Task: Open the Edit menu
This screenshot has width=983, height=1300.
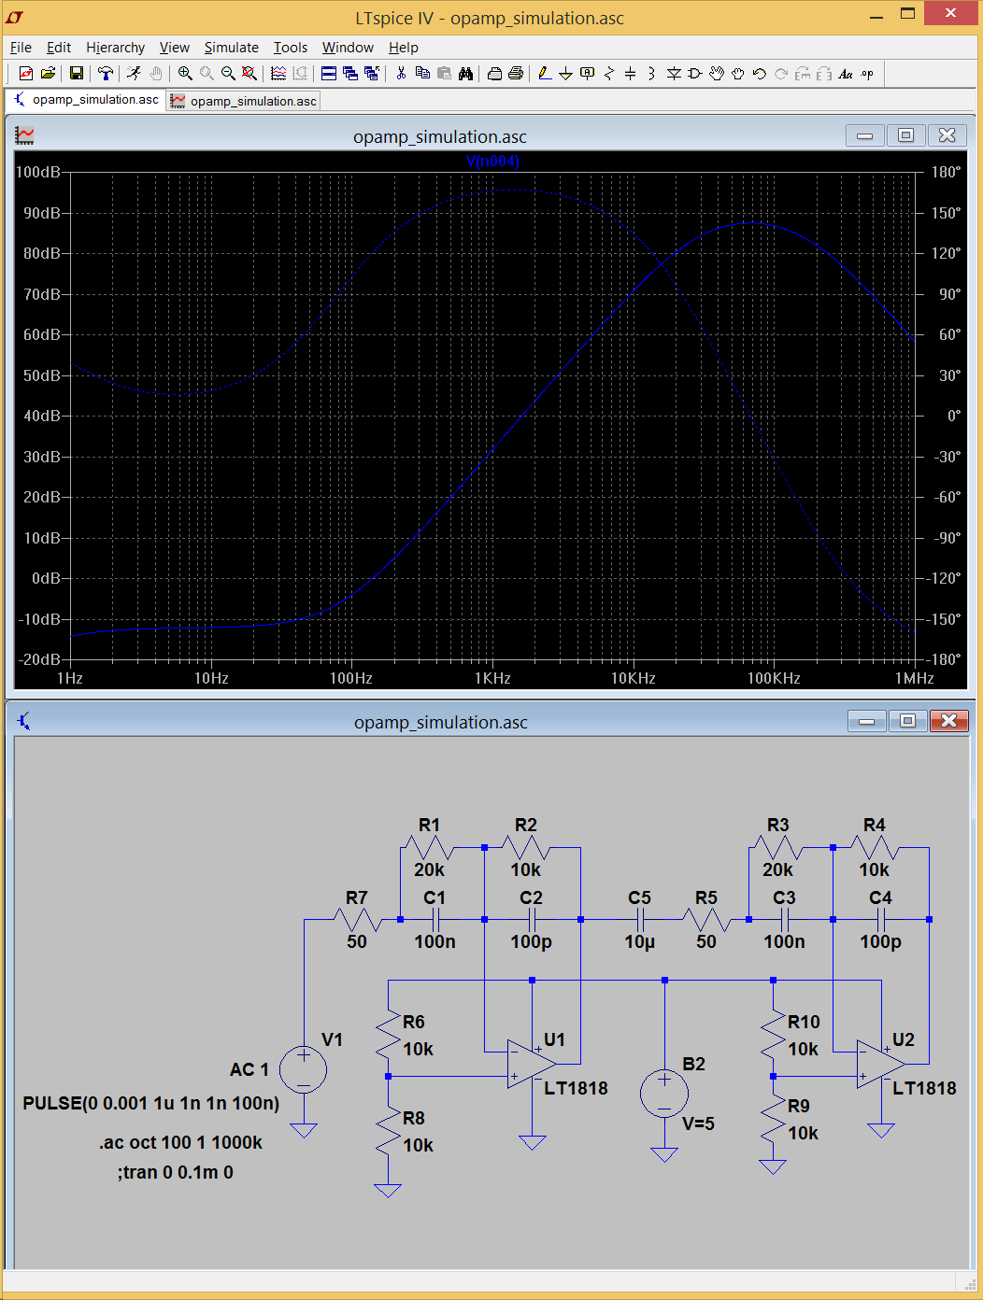Action: click(x=59, y=48)
